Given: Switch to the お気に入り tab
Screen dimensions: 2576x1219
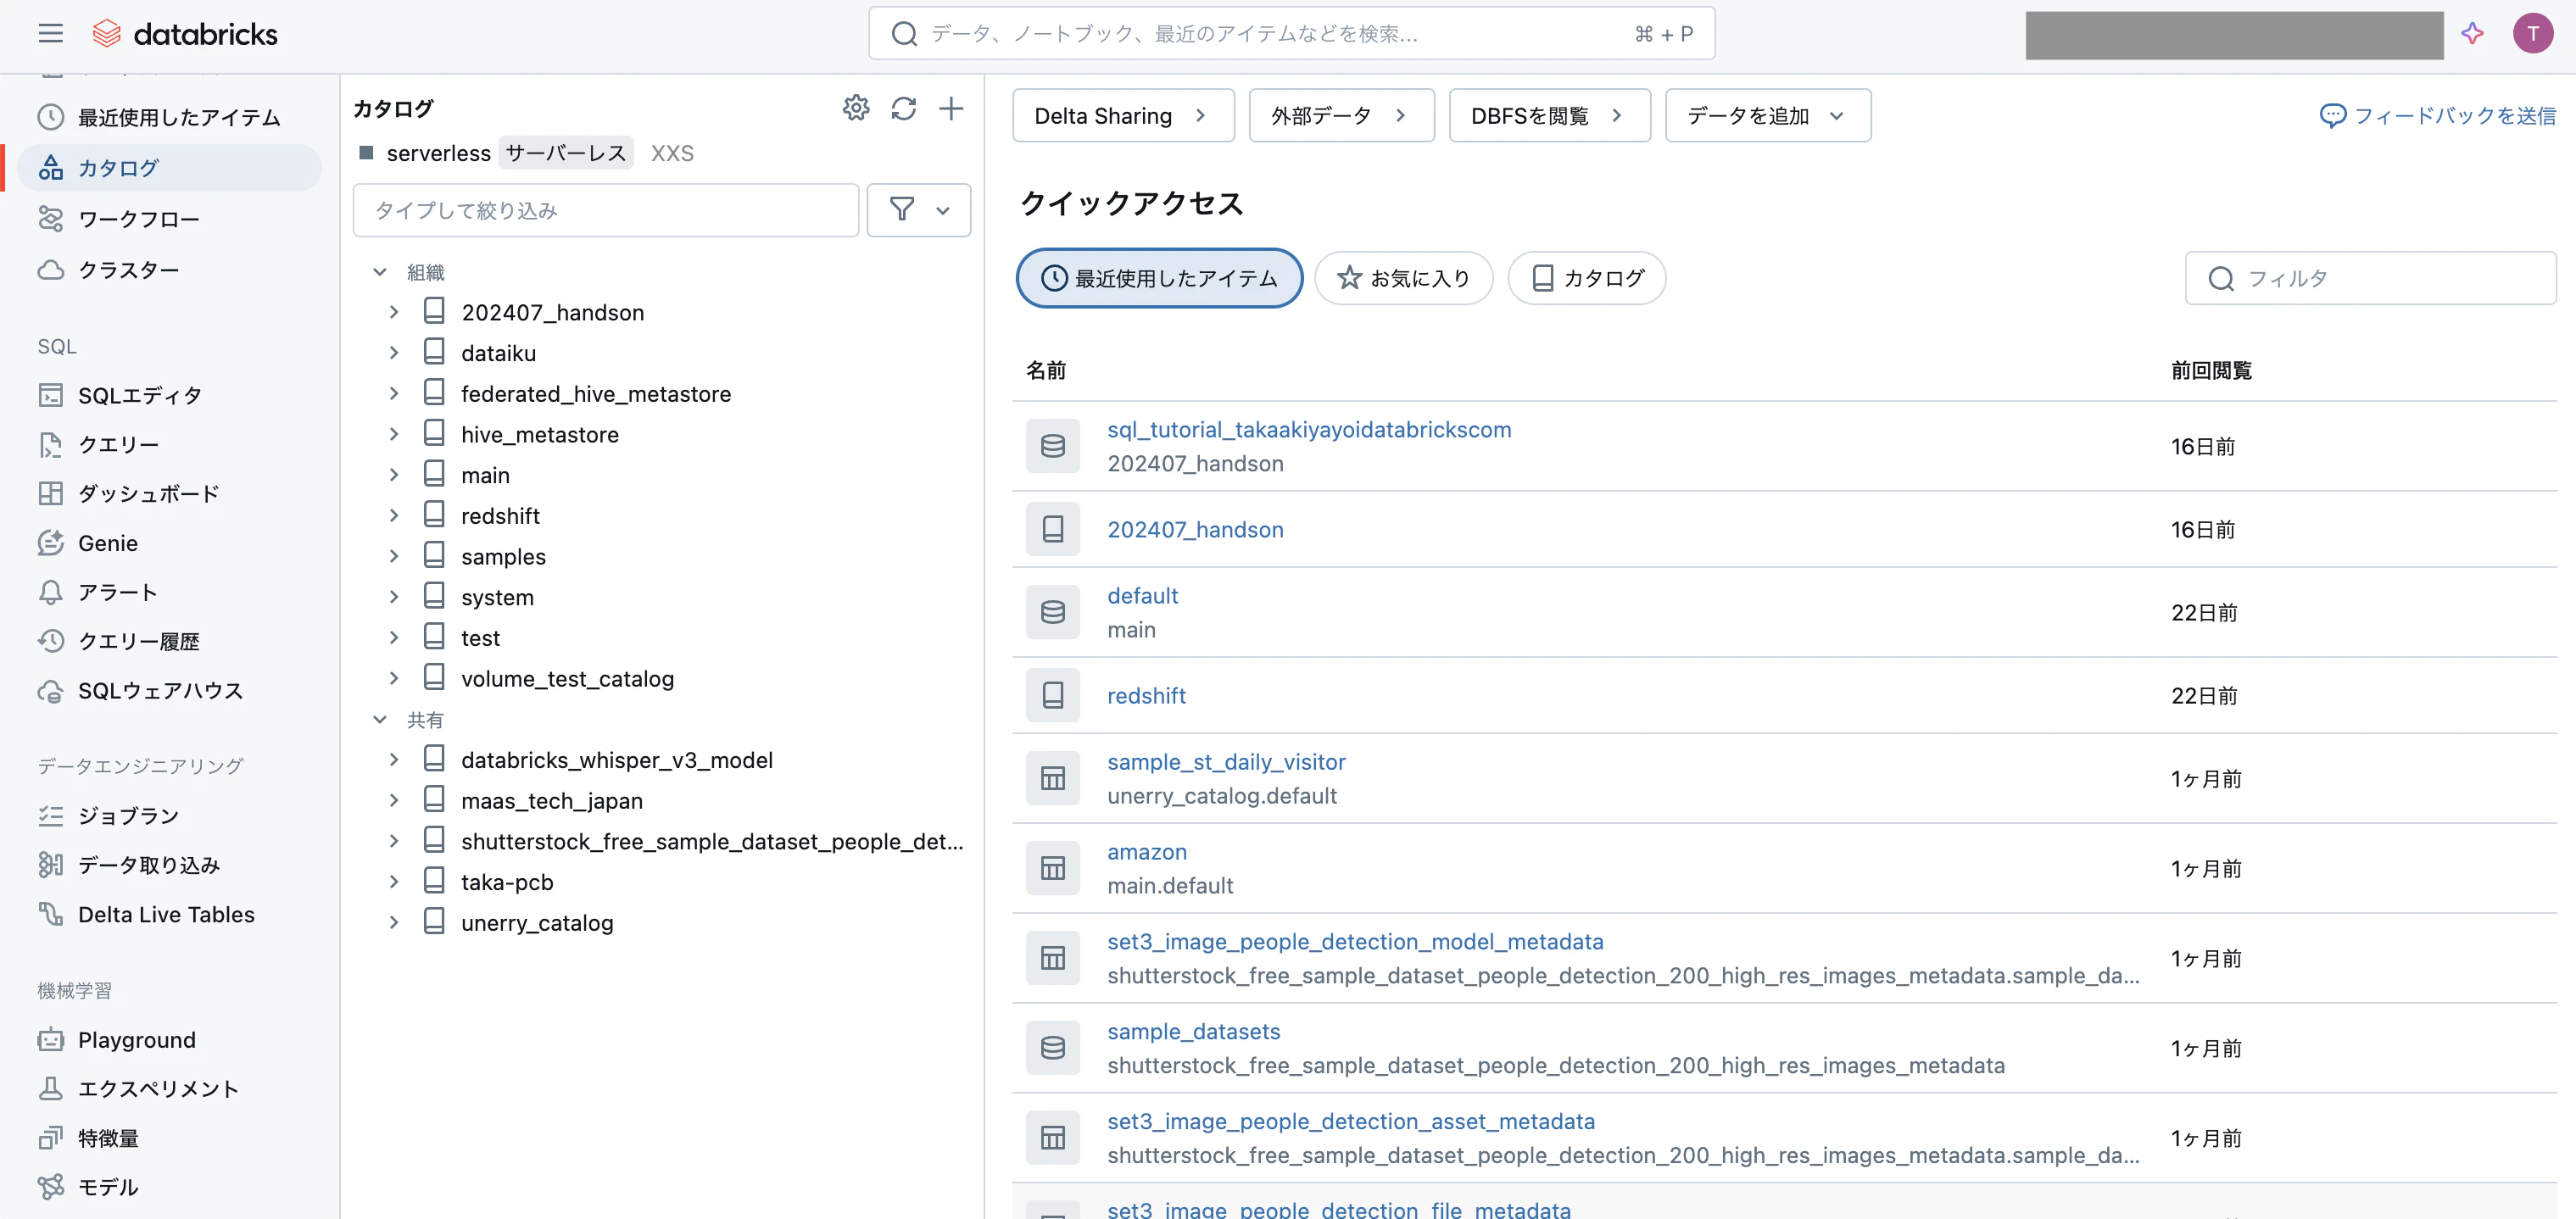Looking at the screenshot, I should coord(1403,278).
